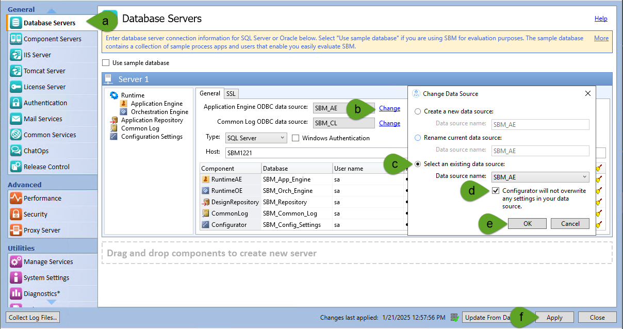Open the ChatOps sidebar icon

(x=16, y=151)
